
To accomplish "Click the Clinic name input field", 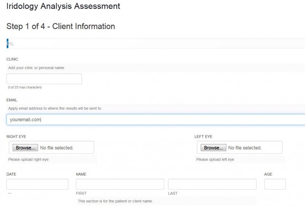I will [44, 79].
